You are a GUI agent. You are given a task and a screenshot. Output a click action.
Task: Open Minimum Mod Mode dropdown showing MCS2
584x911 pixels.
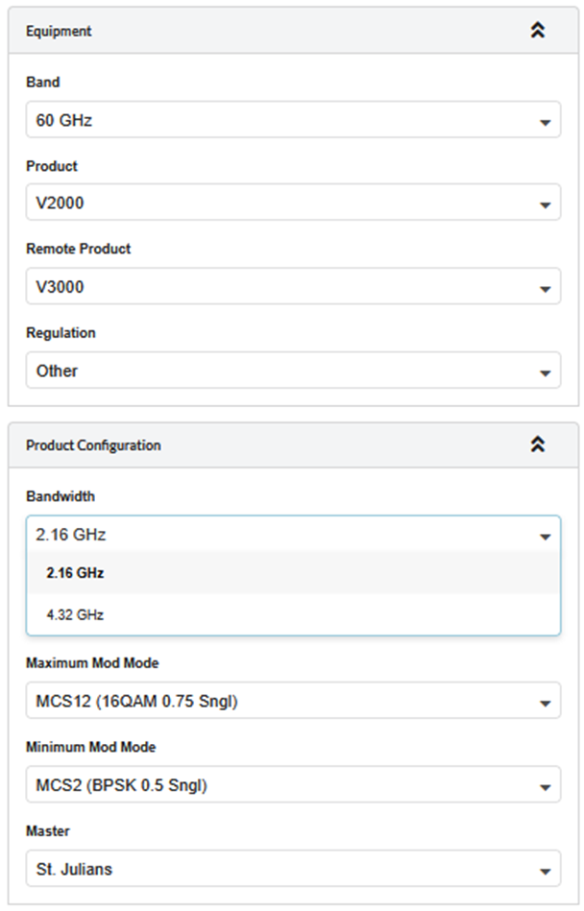coord(293,785)
